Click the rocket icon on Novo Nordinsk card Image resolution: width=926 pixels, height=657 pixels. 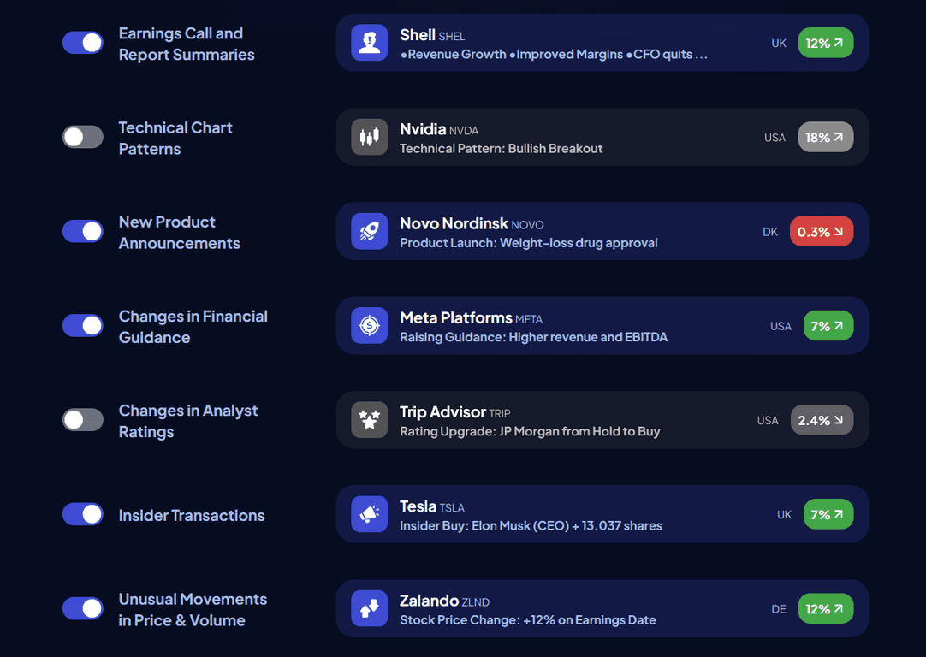369,231
